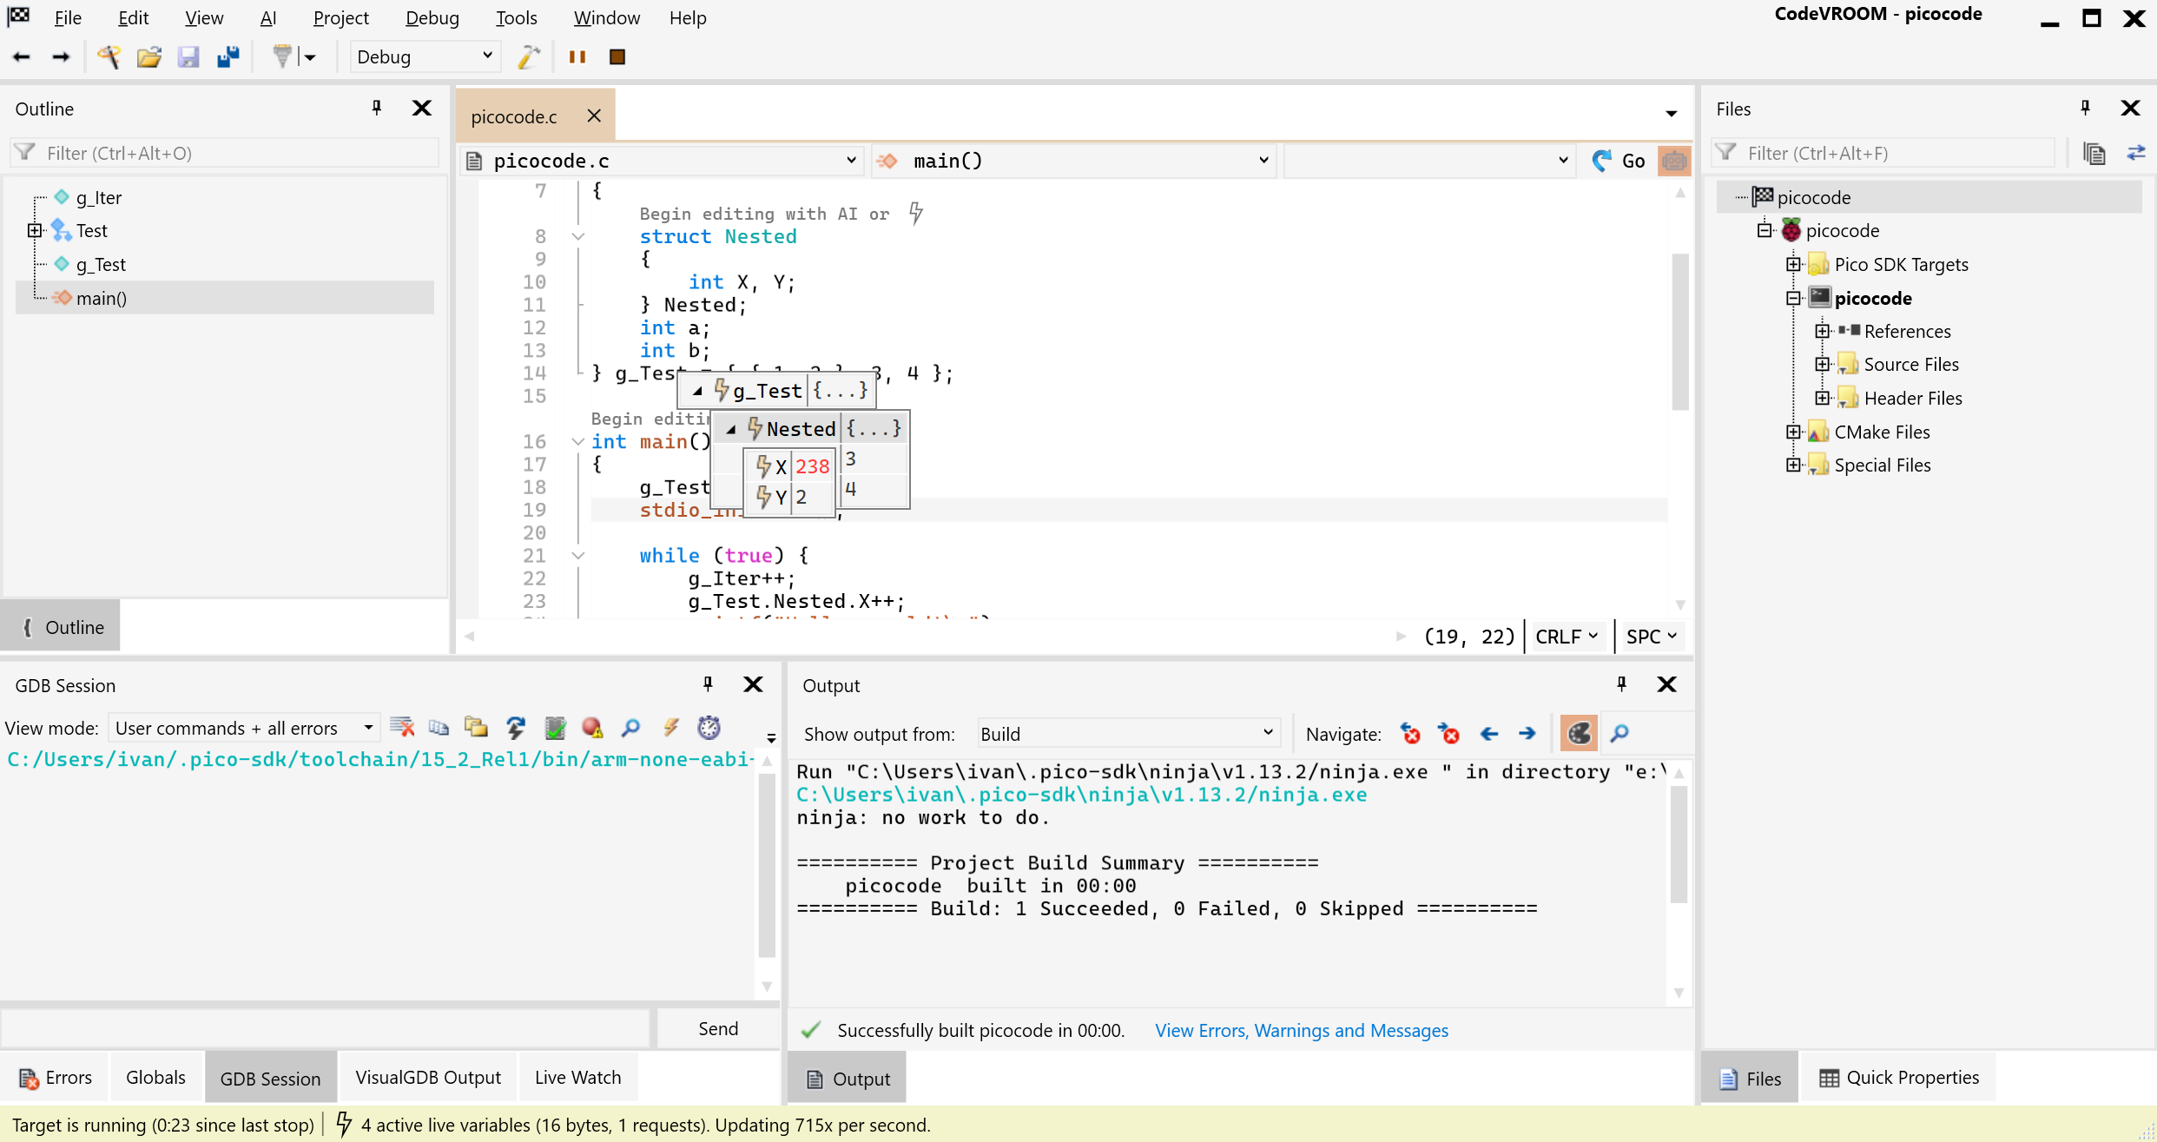Open the main() function selector dropdown
The height and width of the screenshot is (1142, 2157).
coord(1075,161)
